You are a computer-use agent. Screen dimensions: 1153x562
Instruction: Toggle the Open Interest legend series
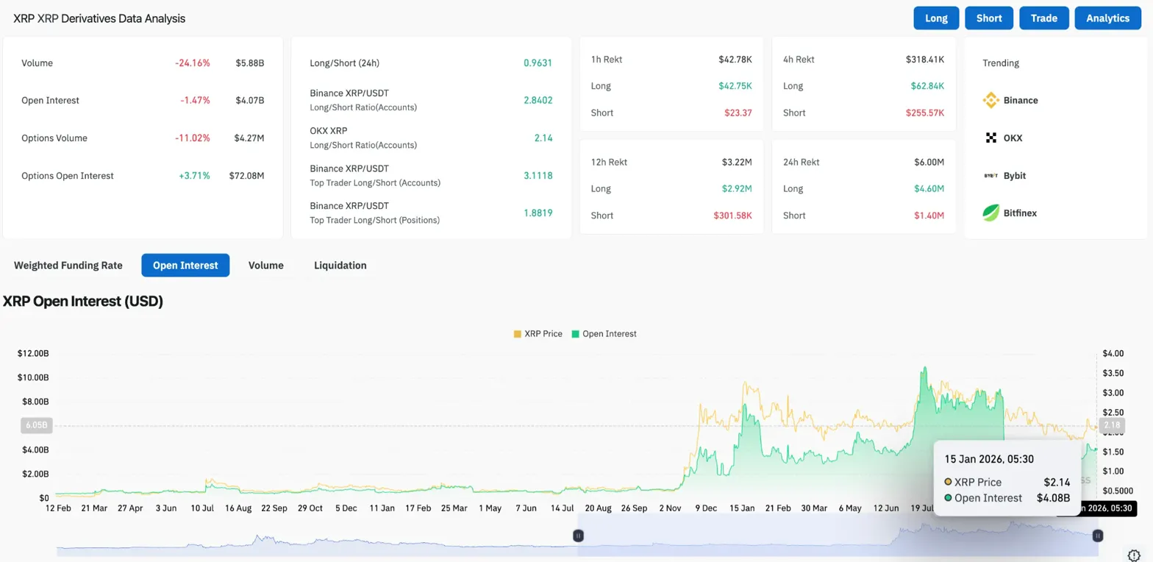click(x=604, y=334)
